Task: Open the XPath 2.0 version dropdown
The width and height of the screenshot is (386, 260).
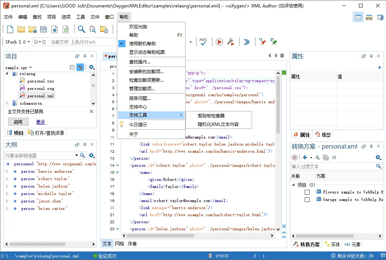Action: pos(29,42)
